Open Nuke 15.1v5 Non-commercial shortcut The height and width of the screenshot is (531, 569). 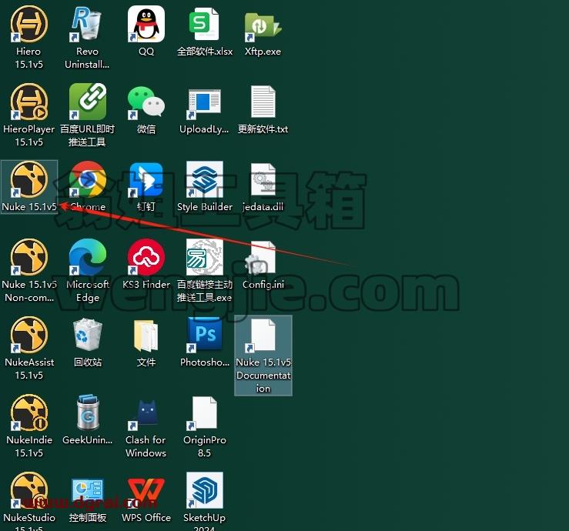click(x=29, y=257)
